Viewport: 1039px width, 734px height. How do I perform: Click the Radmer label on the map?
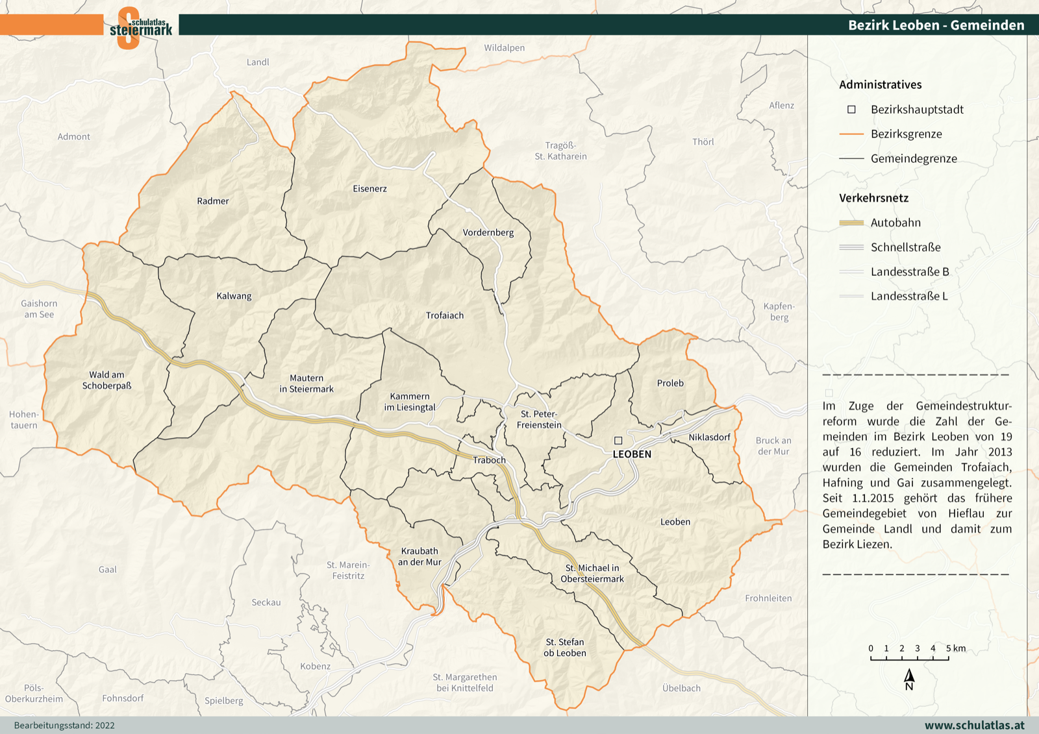click(x=213, y=201)
